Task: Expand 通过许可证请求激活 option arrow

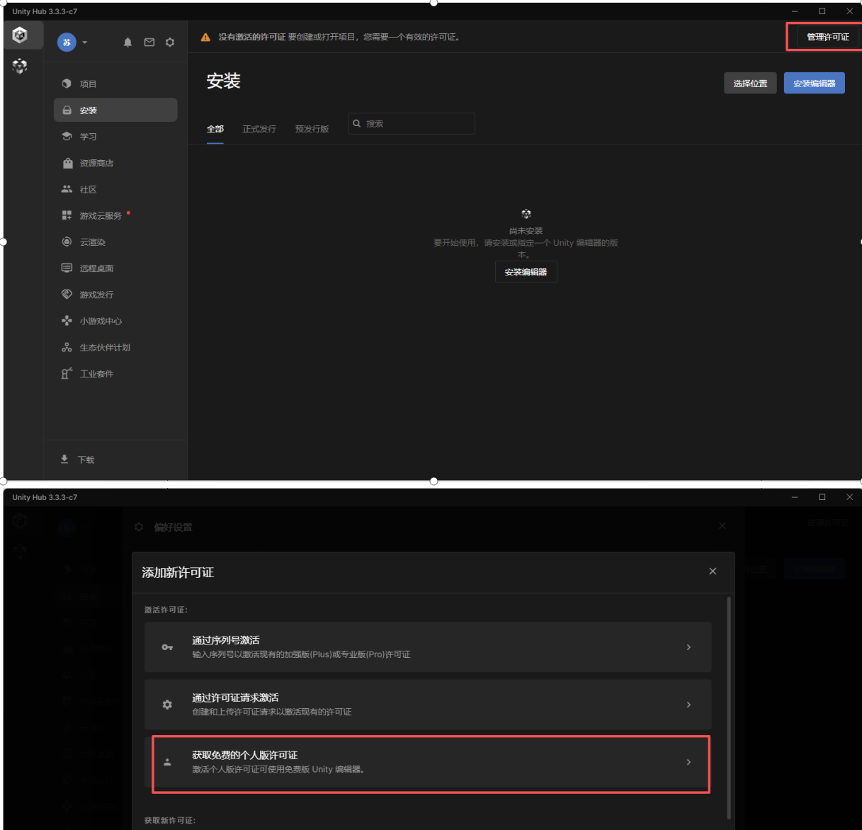Action: (x=688, y=705)
